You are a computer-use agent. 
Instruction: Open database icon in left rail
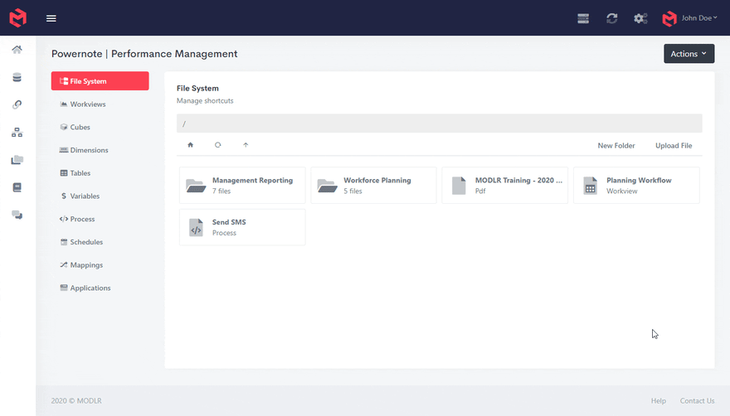coord(17,77)
